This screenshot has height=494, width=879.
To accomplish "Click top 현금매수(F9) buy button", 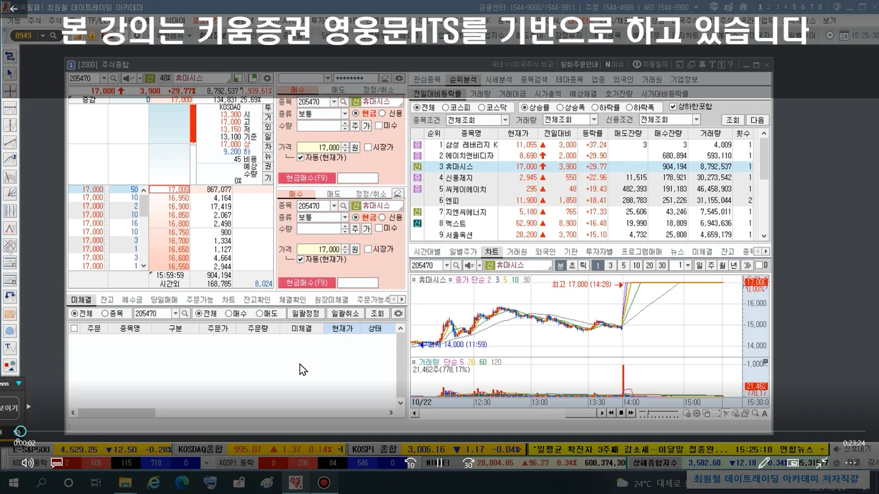I will click(x=306, y=178).
